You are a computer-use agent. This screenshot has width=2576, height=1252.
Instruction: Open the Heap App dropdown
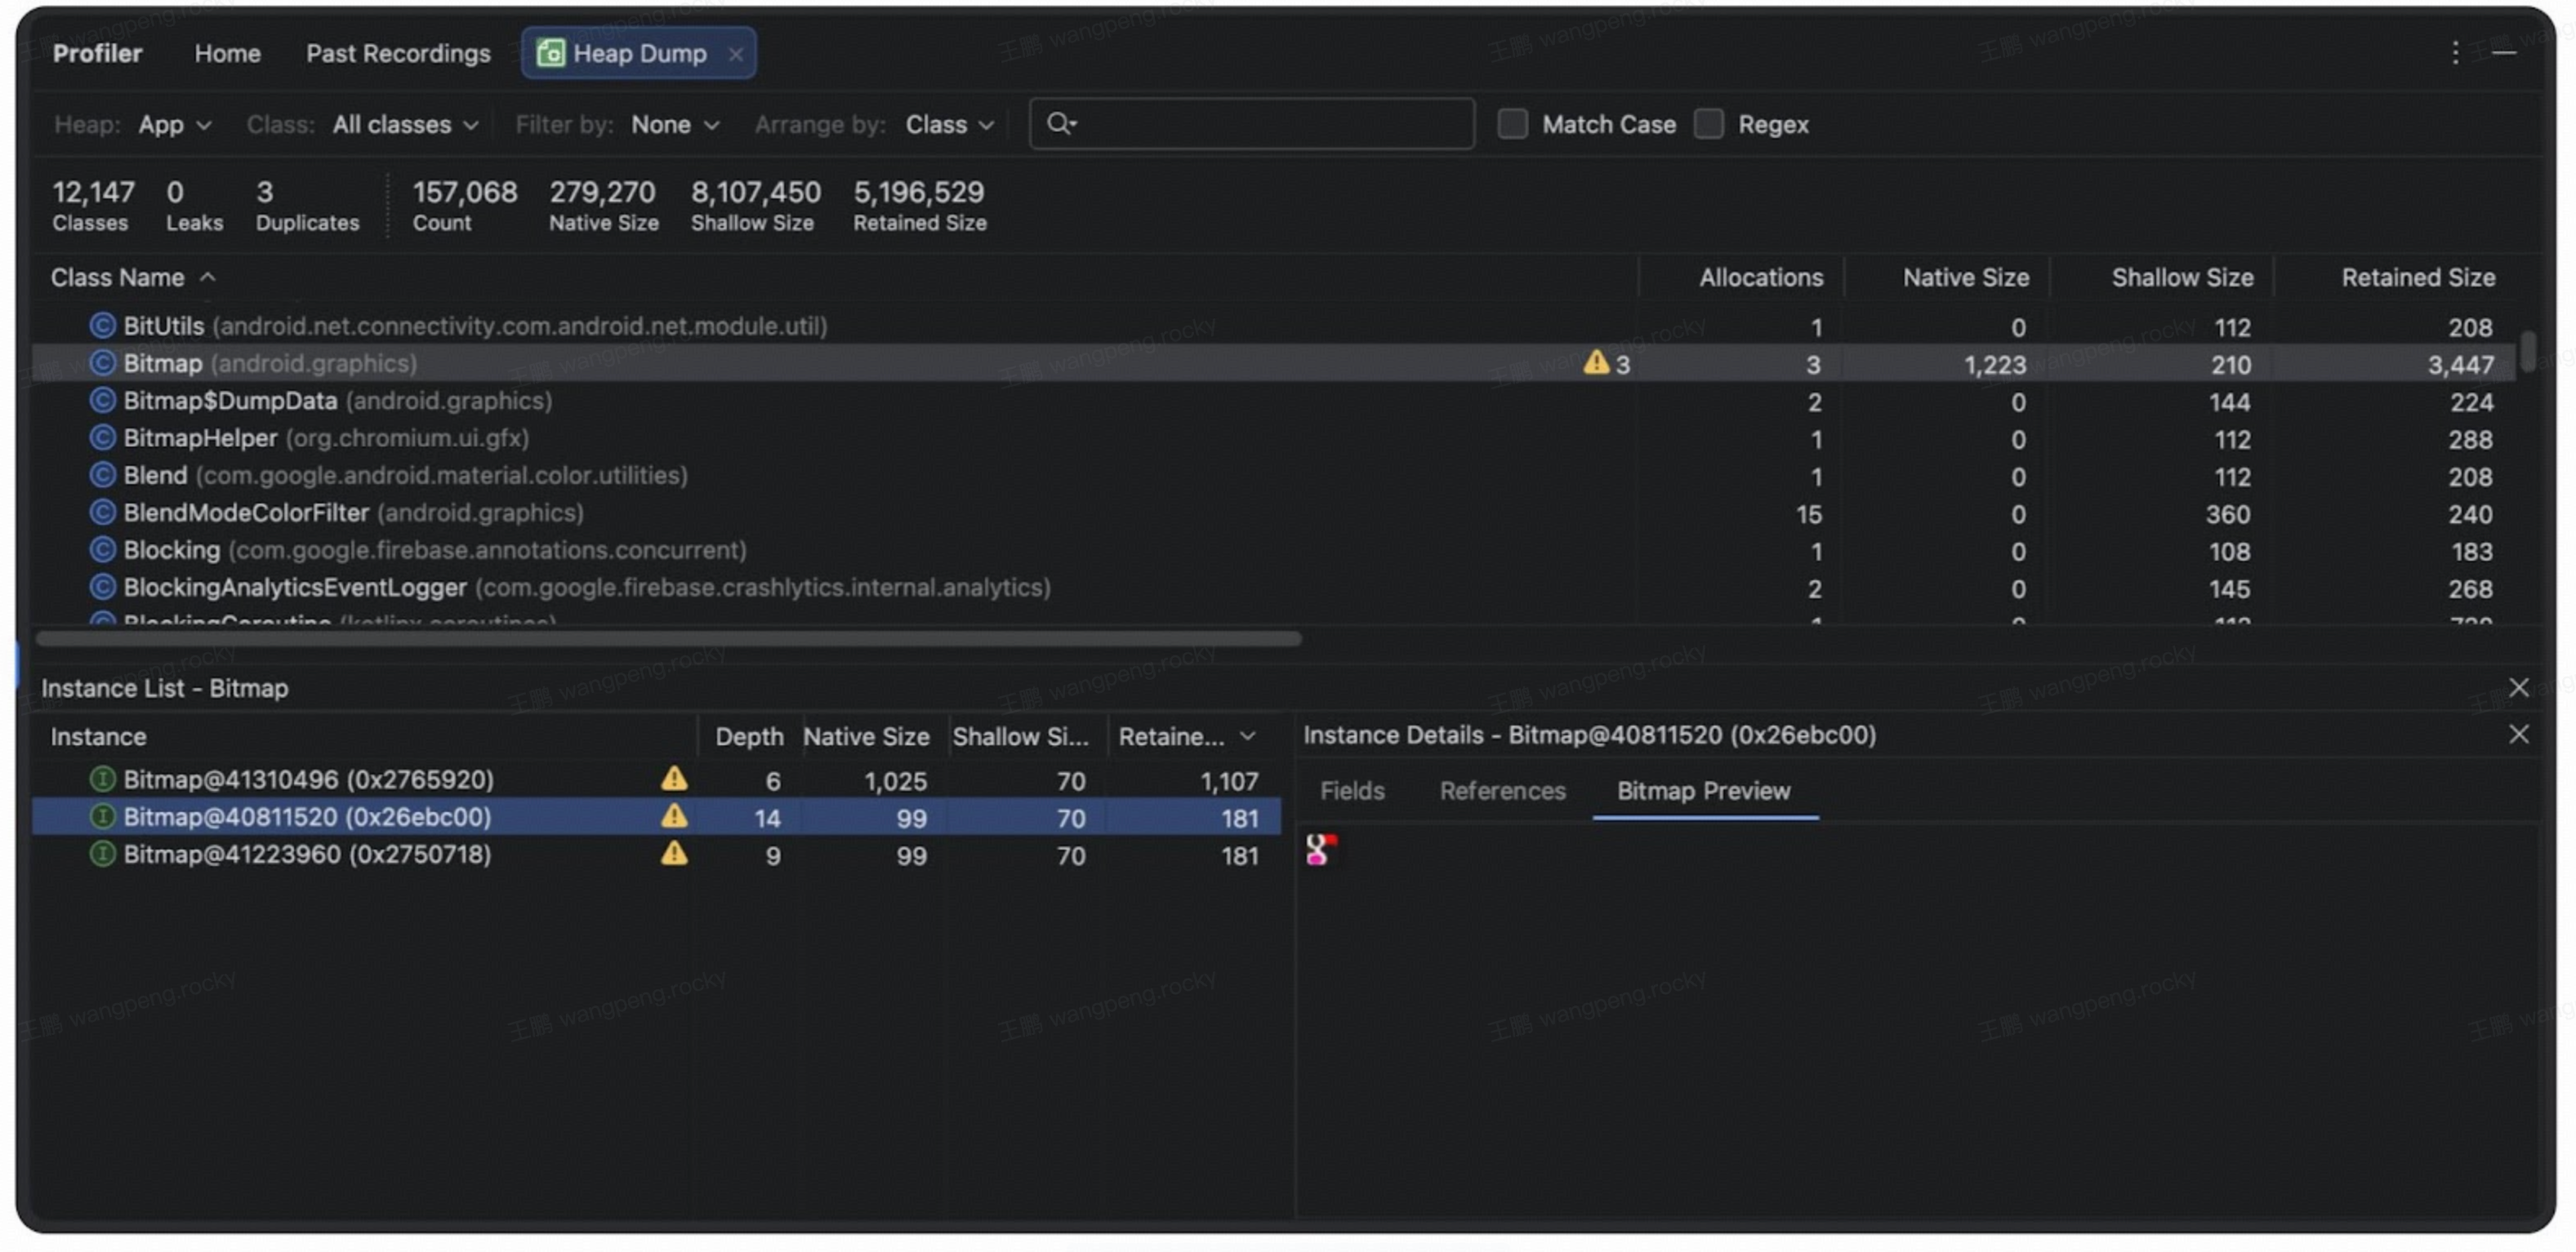click(175, 125)
